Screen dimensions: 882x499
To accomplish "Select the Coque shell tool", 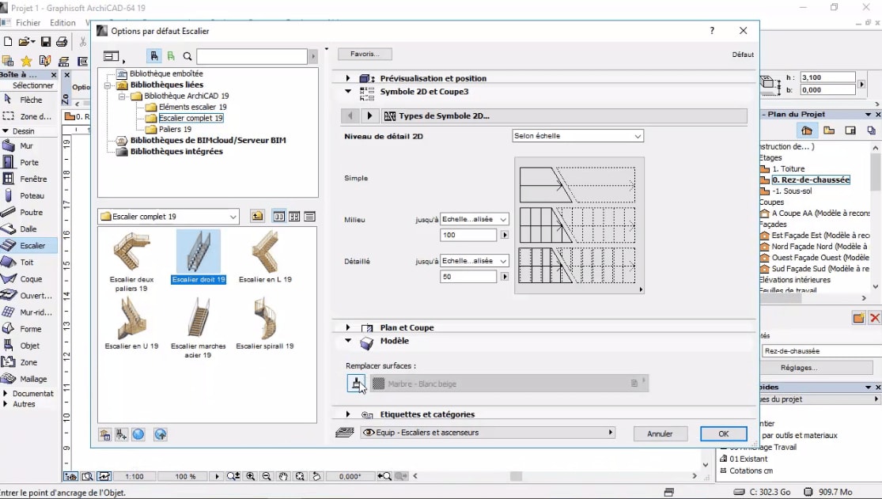I will click(x=30, y=279).
